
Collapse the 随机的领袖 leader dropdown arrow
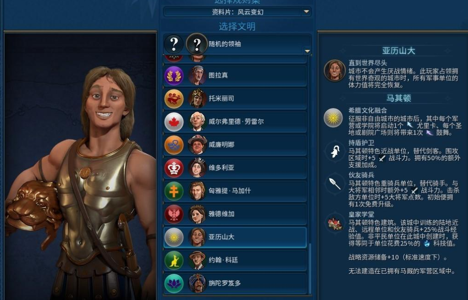pyautogui.click(x=307, y=51)
